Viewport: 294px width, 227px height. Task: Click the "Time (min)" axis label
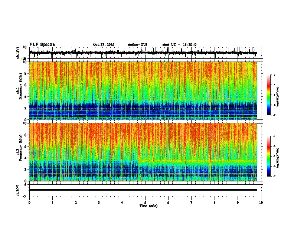148,206
